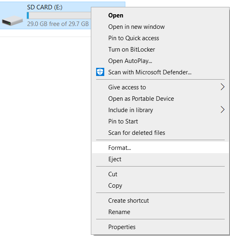
Task: Choose Pin to Quick access
Action: click(160, 38)
